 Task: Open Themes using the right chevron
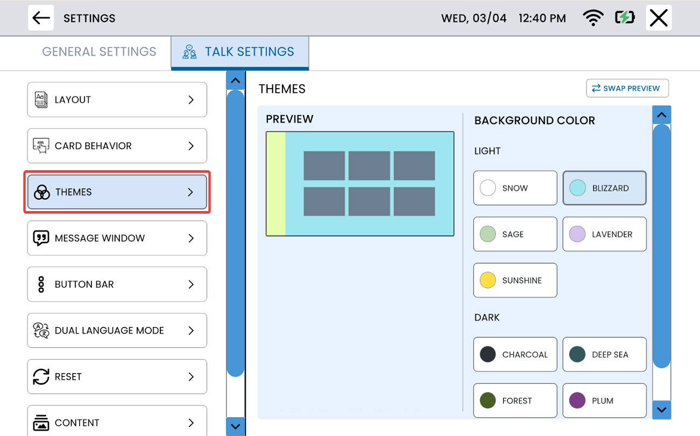click(190, 192)
